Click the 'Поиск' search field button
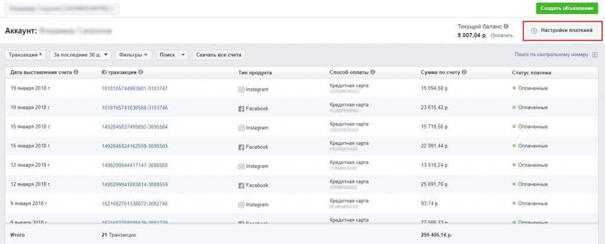The width and height of the screenshot is (605, 244). [x=167, y=55]
